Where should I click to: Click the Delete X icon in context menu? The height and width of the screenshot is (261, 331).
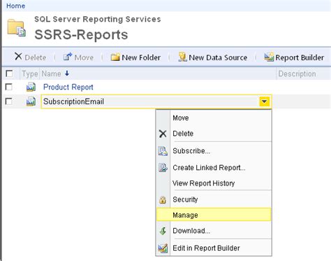163,134
